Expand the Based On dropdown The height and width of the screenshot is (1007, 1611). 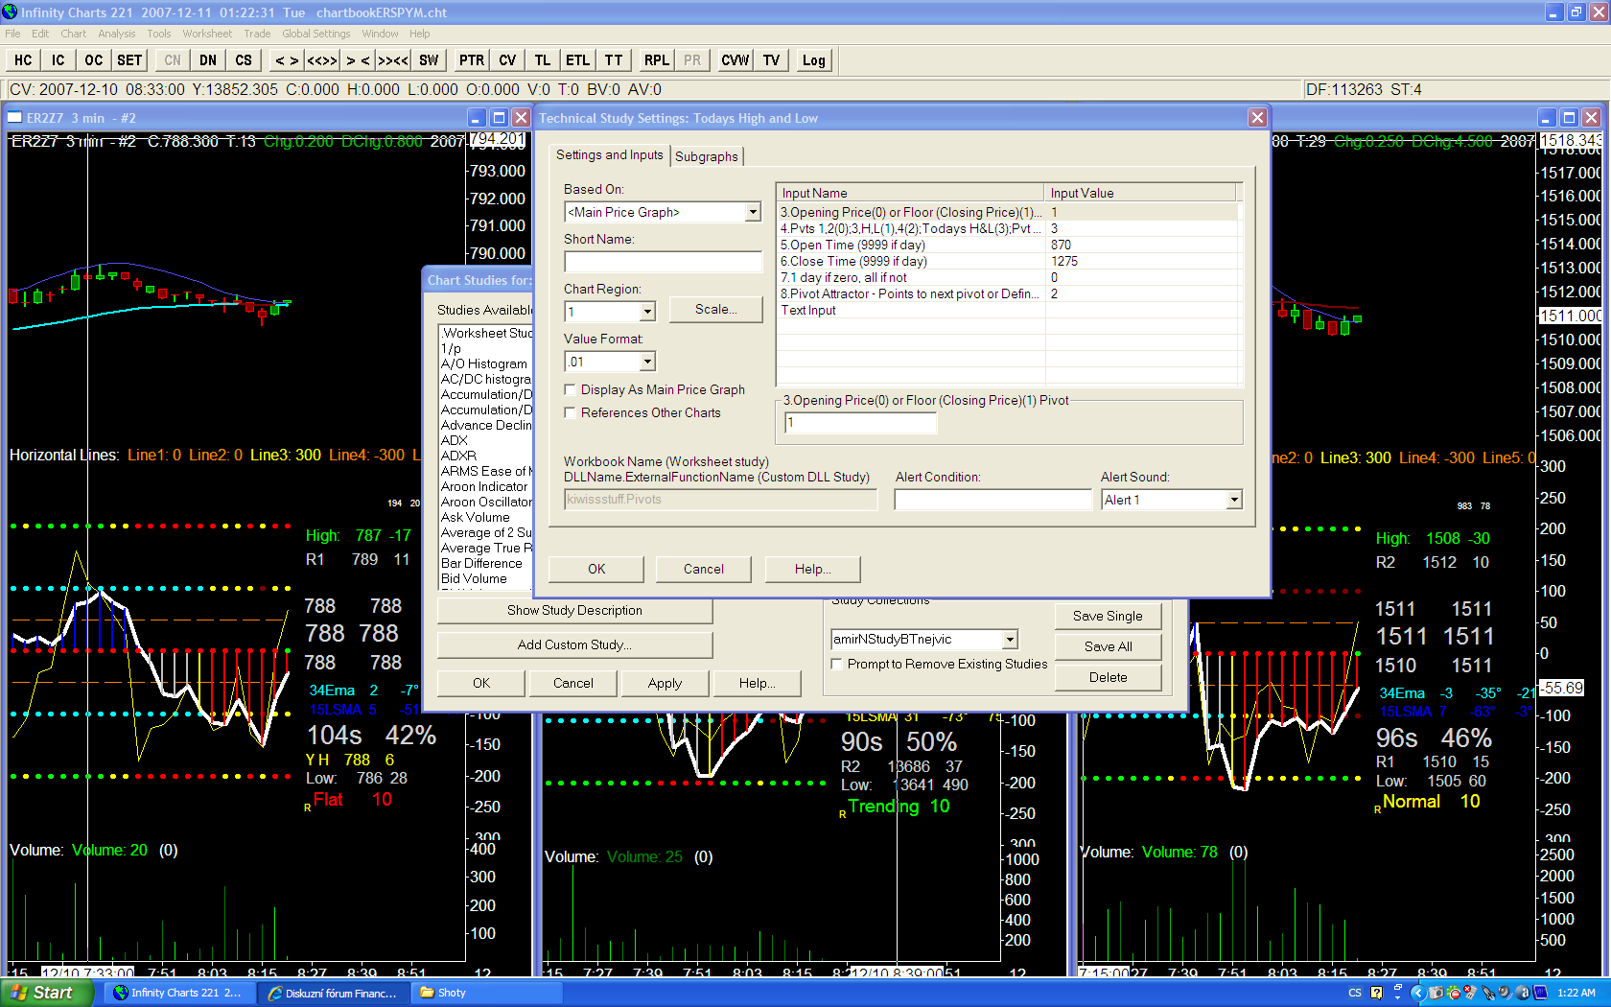[x=753, y=213]
